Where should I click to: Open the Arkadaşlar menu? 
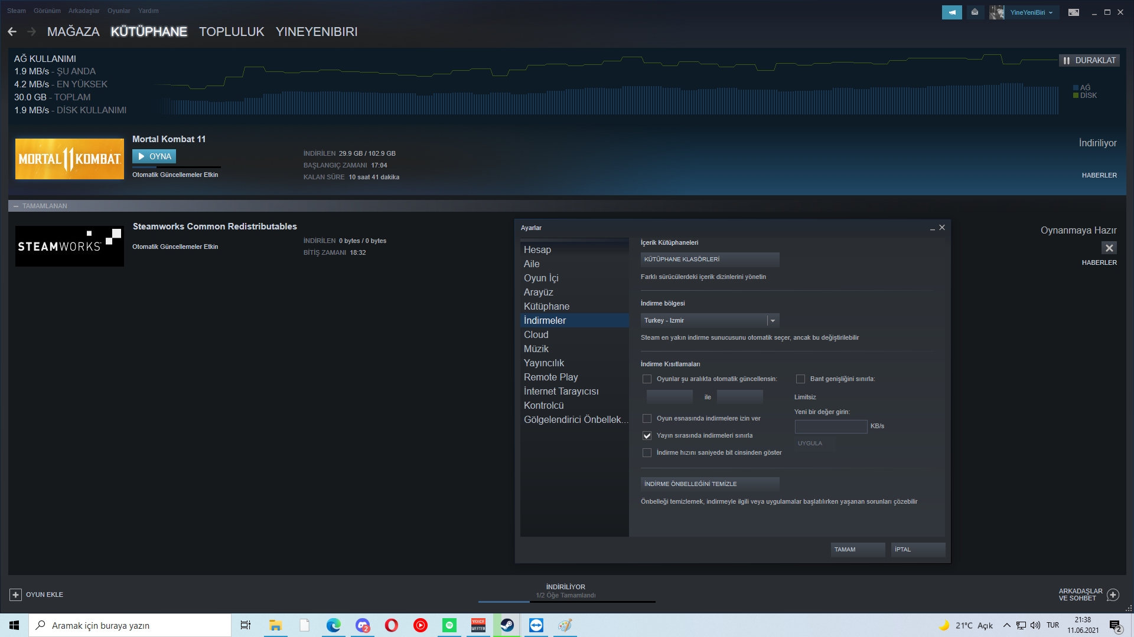pyautogui.click(x=84, y=11)
